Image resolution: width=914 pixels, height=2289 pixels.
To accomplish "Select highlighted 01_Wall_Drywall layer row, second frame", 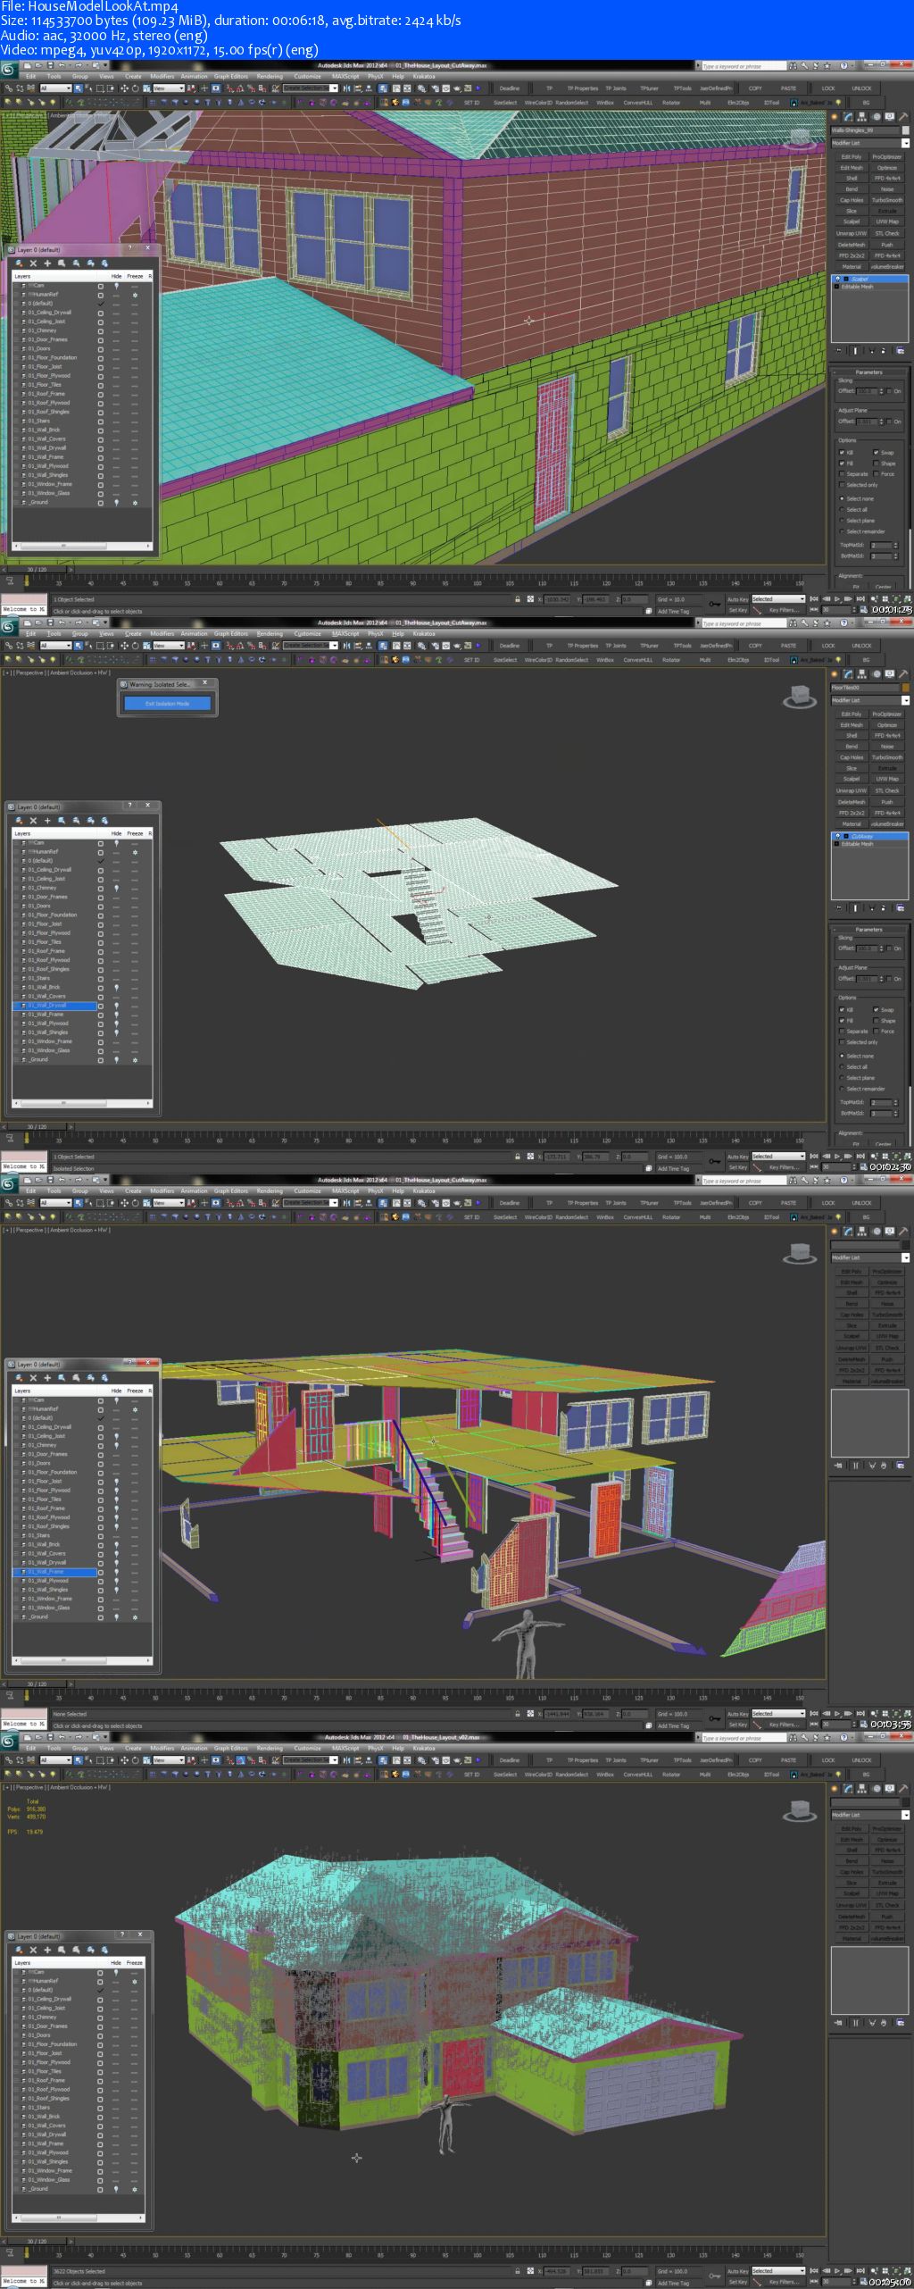I will click(x=55, y=1006).
